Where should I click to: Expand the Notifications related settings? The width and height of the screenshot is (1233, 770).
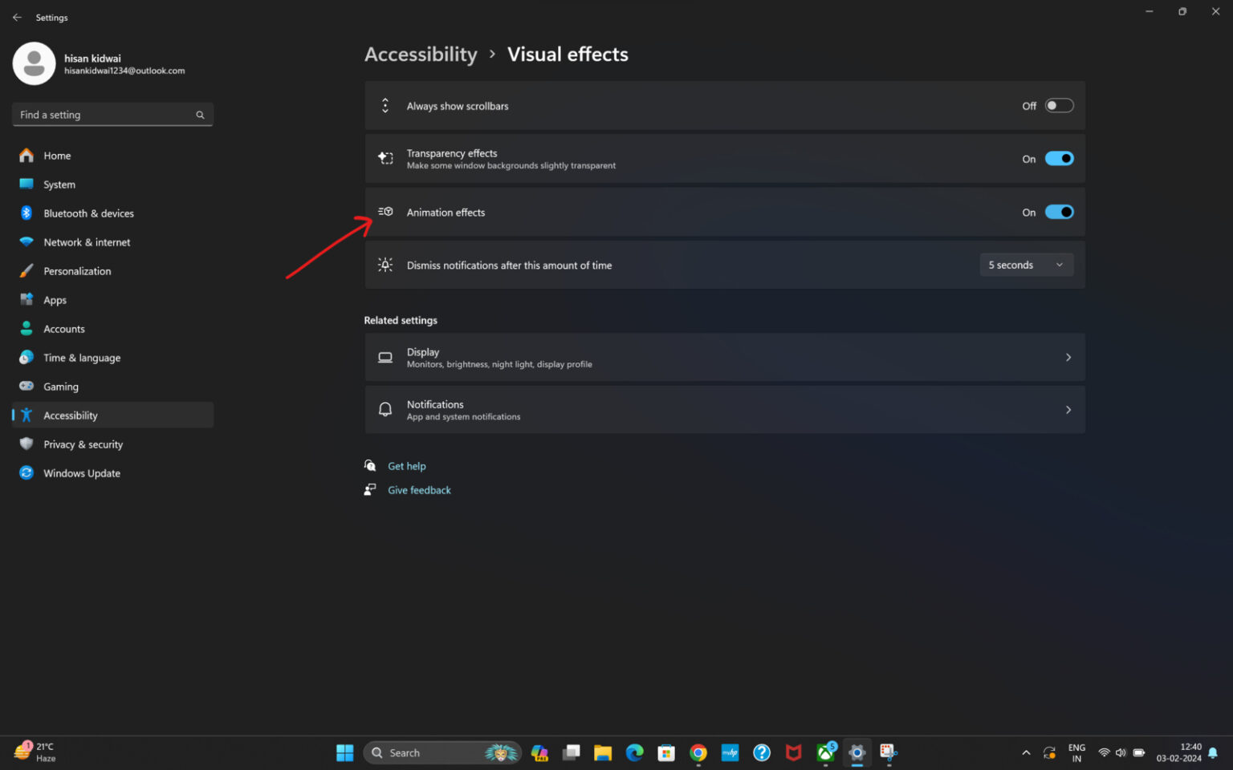point(1068,409)
